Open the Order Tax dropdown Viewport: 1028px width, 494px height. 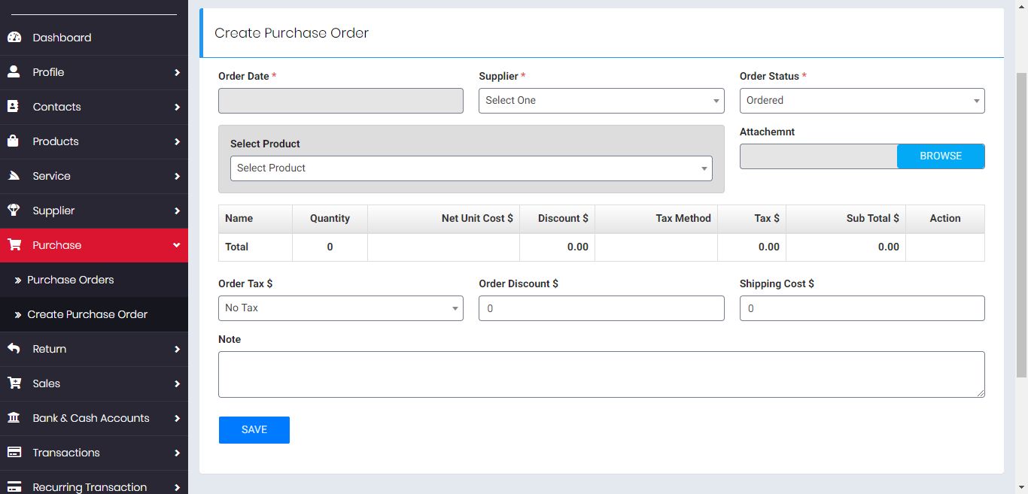[340, 308]
